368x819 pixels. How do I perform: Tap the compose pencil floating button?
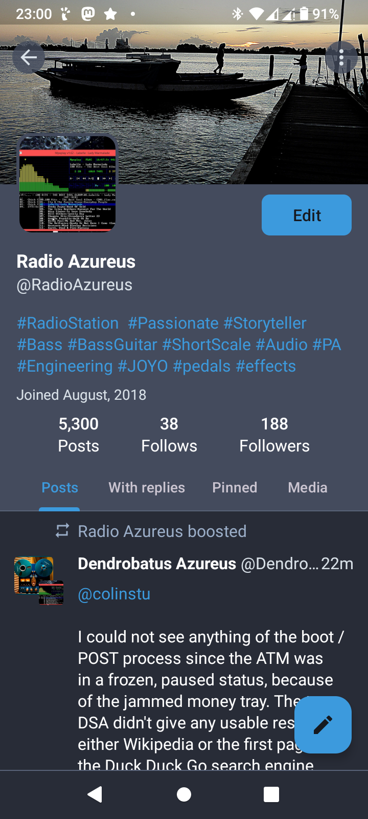[323, 725]
